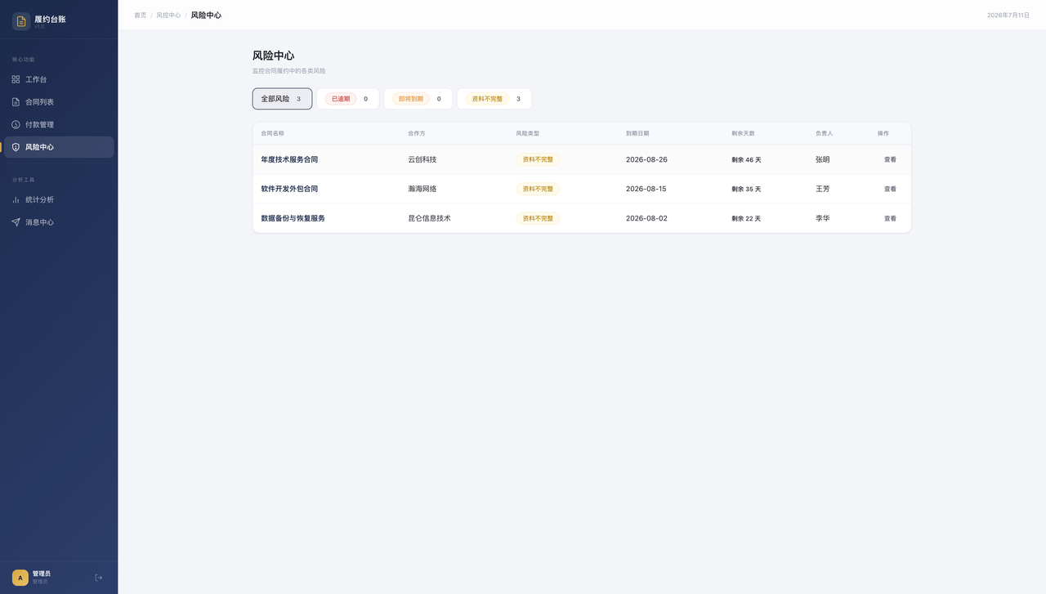Click the administrator avatar badge
Viewport: 1046px width, 594px height.
point(20,578)
